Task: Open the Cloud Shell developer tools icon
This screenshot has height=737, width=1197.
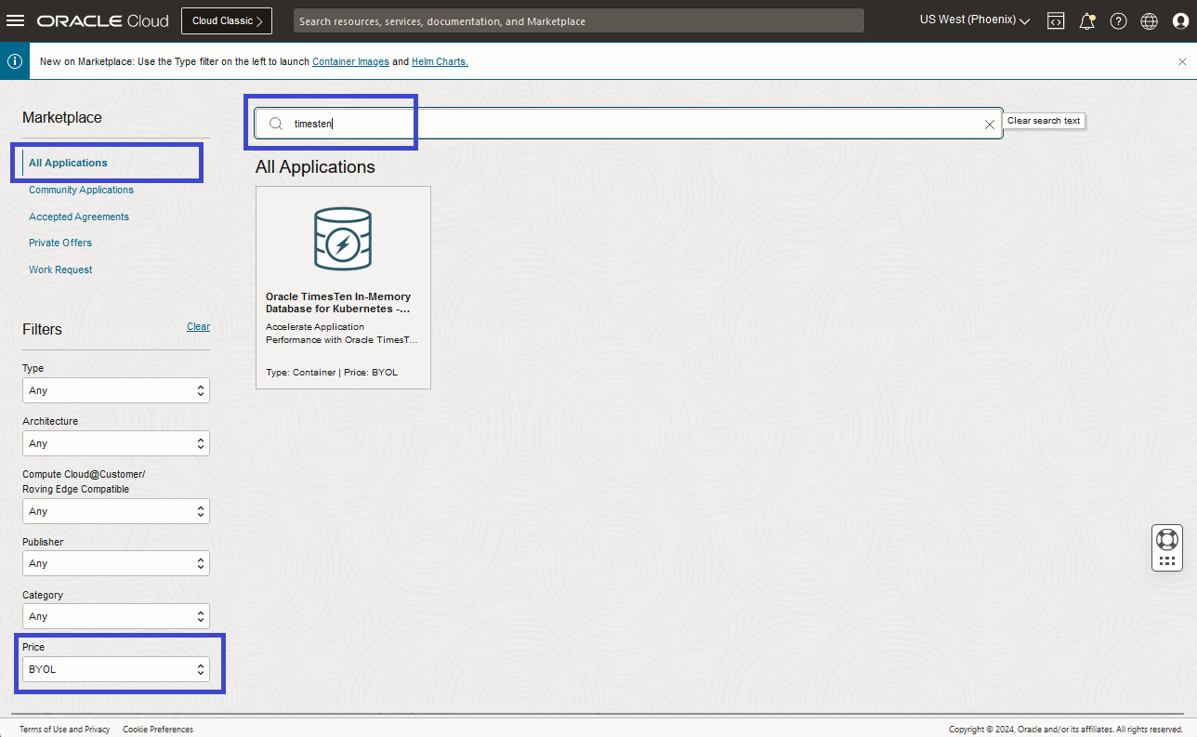Action: tap(1056, 21)
